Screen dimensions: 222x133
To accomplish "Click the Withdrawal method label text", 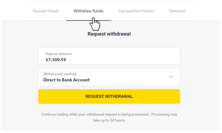I will tap(60, 74).
